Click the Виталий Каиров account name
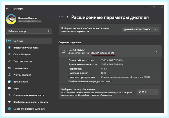 coord(27,18)
